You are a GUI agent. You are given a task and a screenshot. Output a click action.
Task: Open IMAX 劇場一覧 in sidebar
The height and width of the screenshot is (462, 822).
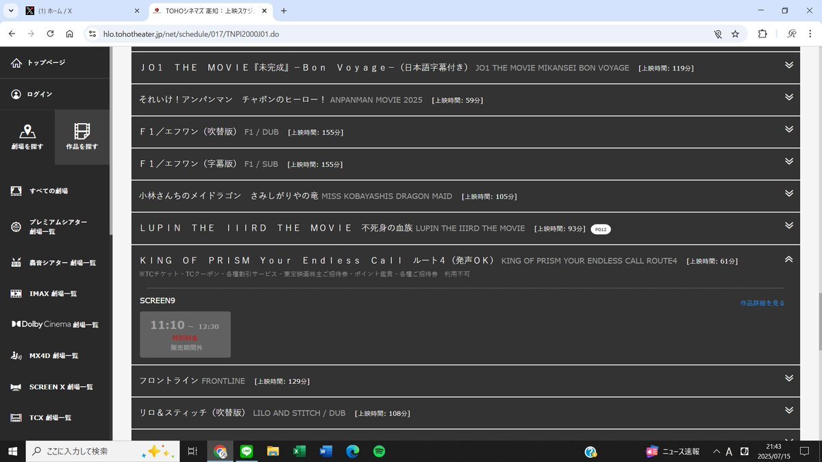coord(43,294)
